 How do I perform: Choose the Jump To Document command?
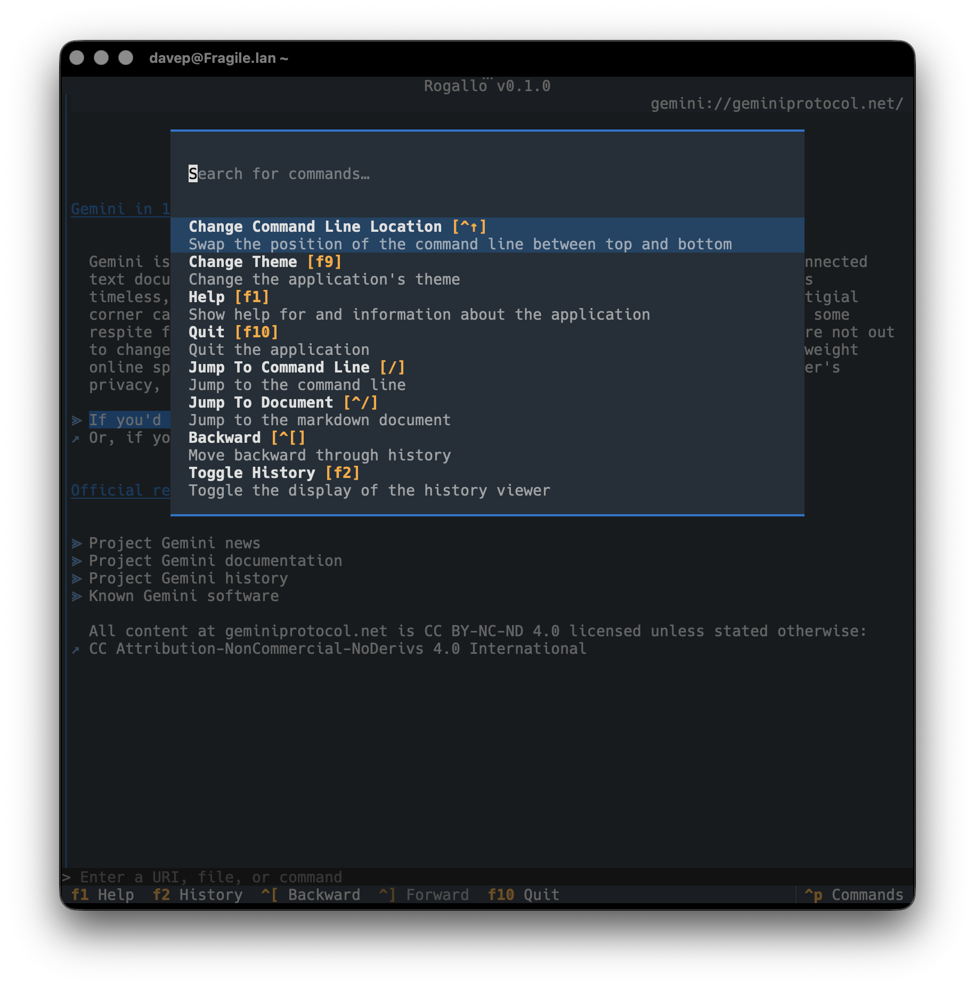point(487,411)
